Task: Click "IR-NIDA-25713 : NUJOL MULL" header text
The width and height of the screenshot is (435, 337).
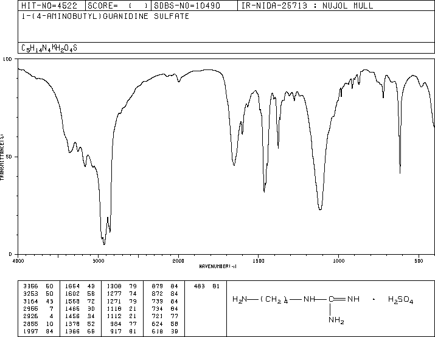Action: [307, 5]
